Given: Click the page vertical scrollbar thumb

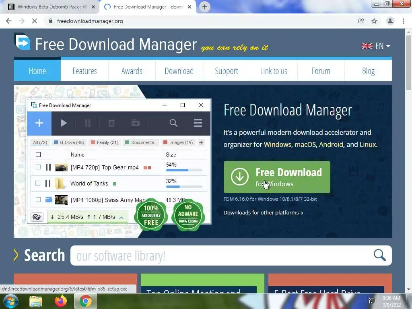Looking at the screenshot, I should pyautogui.click(x=408, y=62).
